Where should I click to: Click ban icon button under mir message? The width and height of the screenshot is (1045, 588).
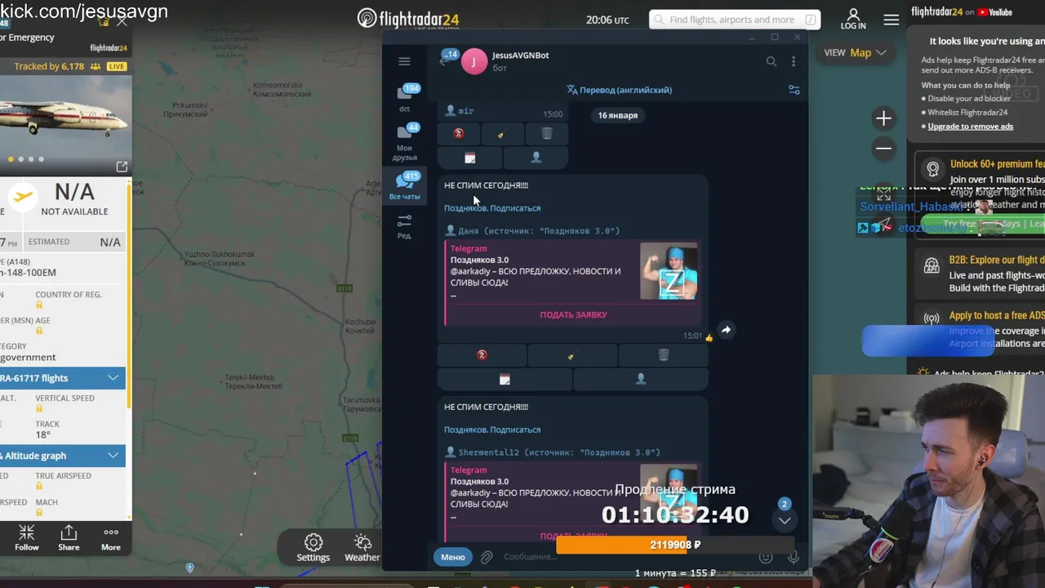tap(458, 134)
